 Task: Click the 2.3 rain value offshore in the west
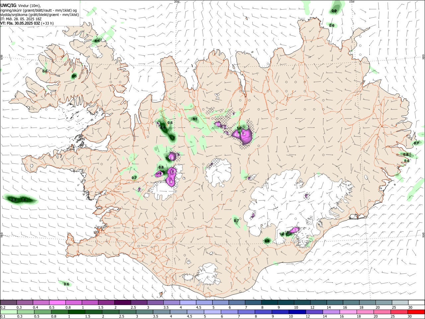click(14, 200)
